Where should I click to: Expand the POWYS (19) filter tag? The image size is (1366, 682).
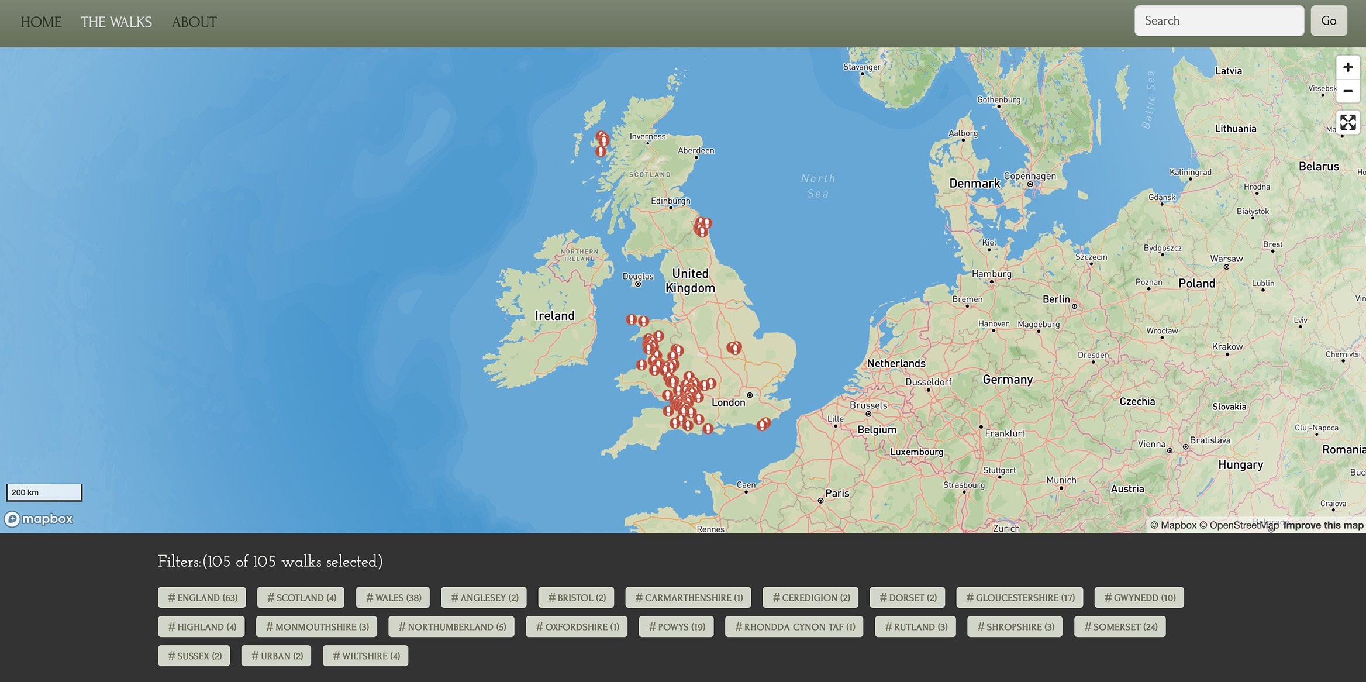pos(675,626)
